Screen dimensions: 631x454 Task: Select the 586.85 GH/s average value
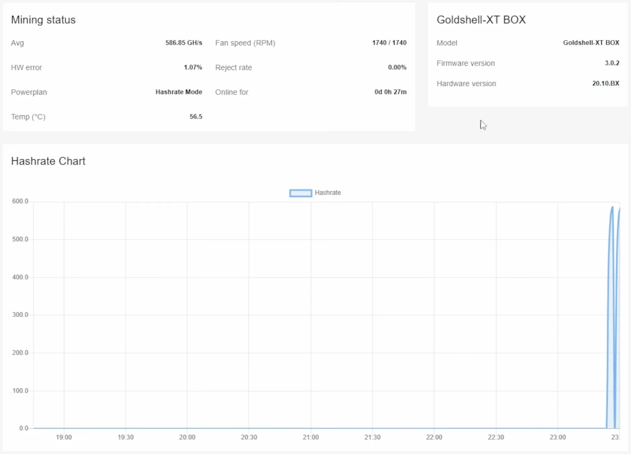click(x=184, y=43)
